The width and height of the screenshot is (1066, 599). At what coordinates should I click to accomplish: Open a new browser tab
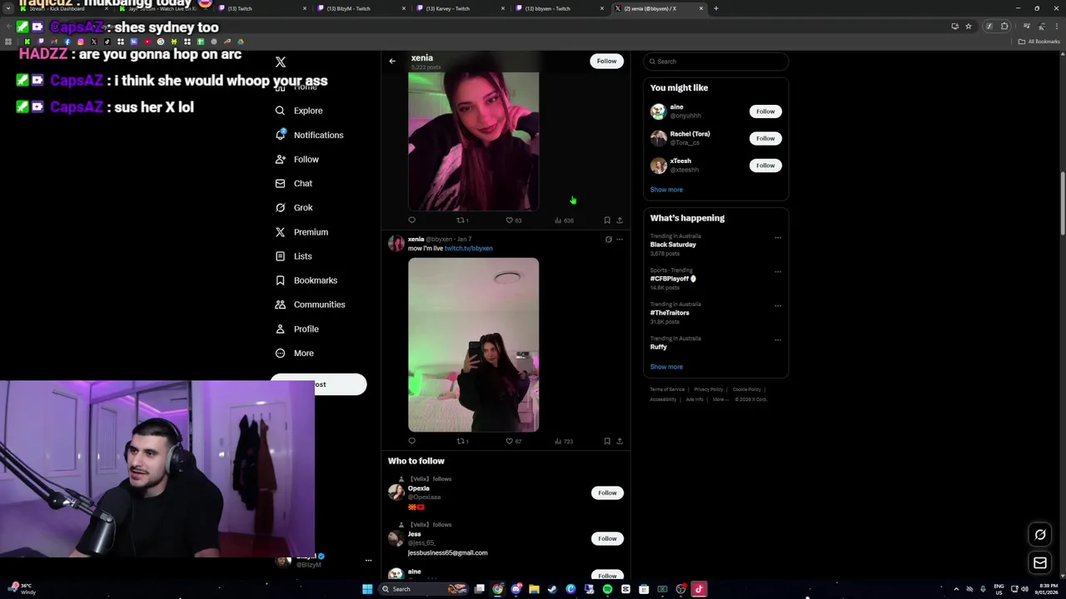[715, 8]
